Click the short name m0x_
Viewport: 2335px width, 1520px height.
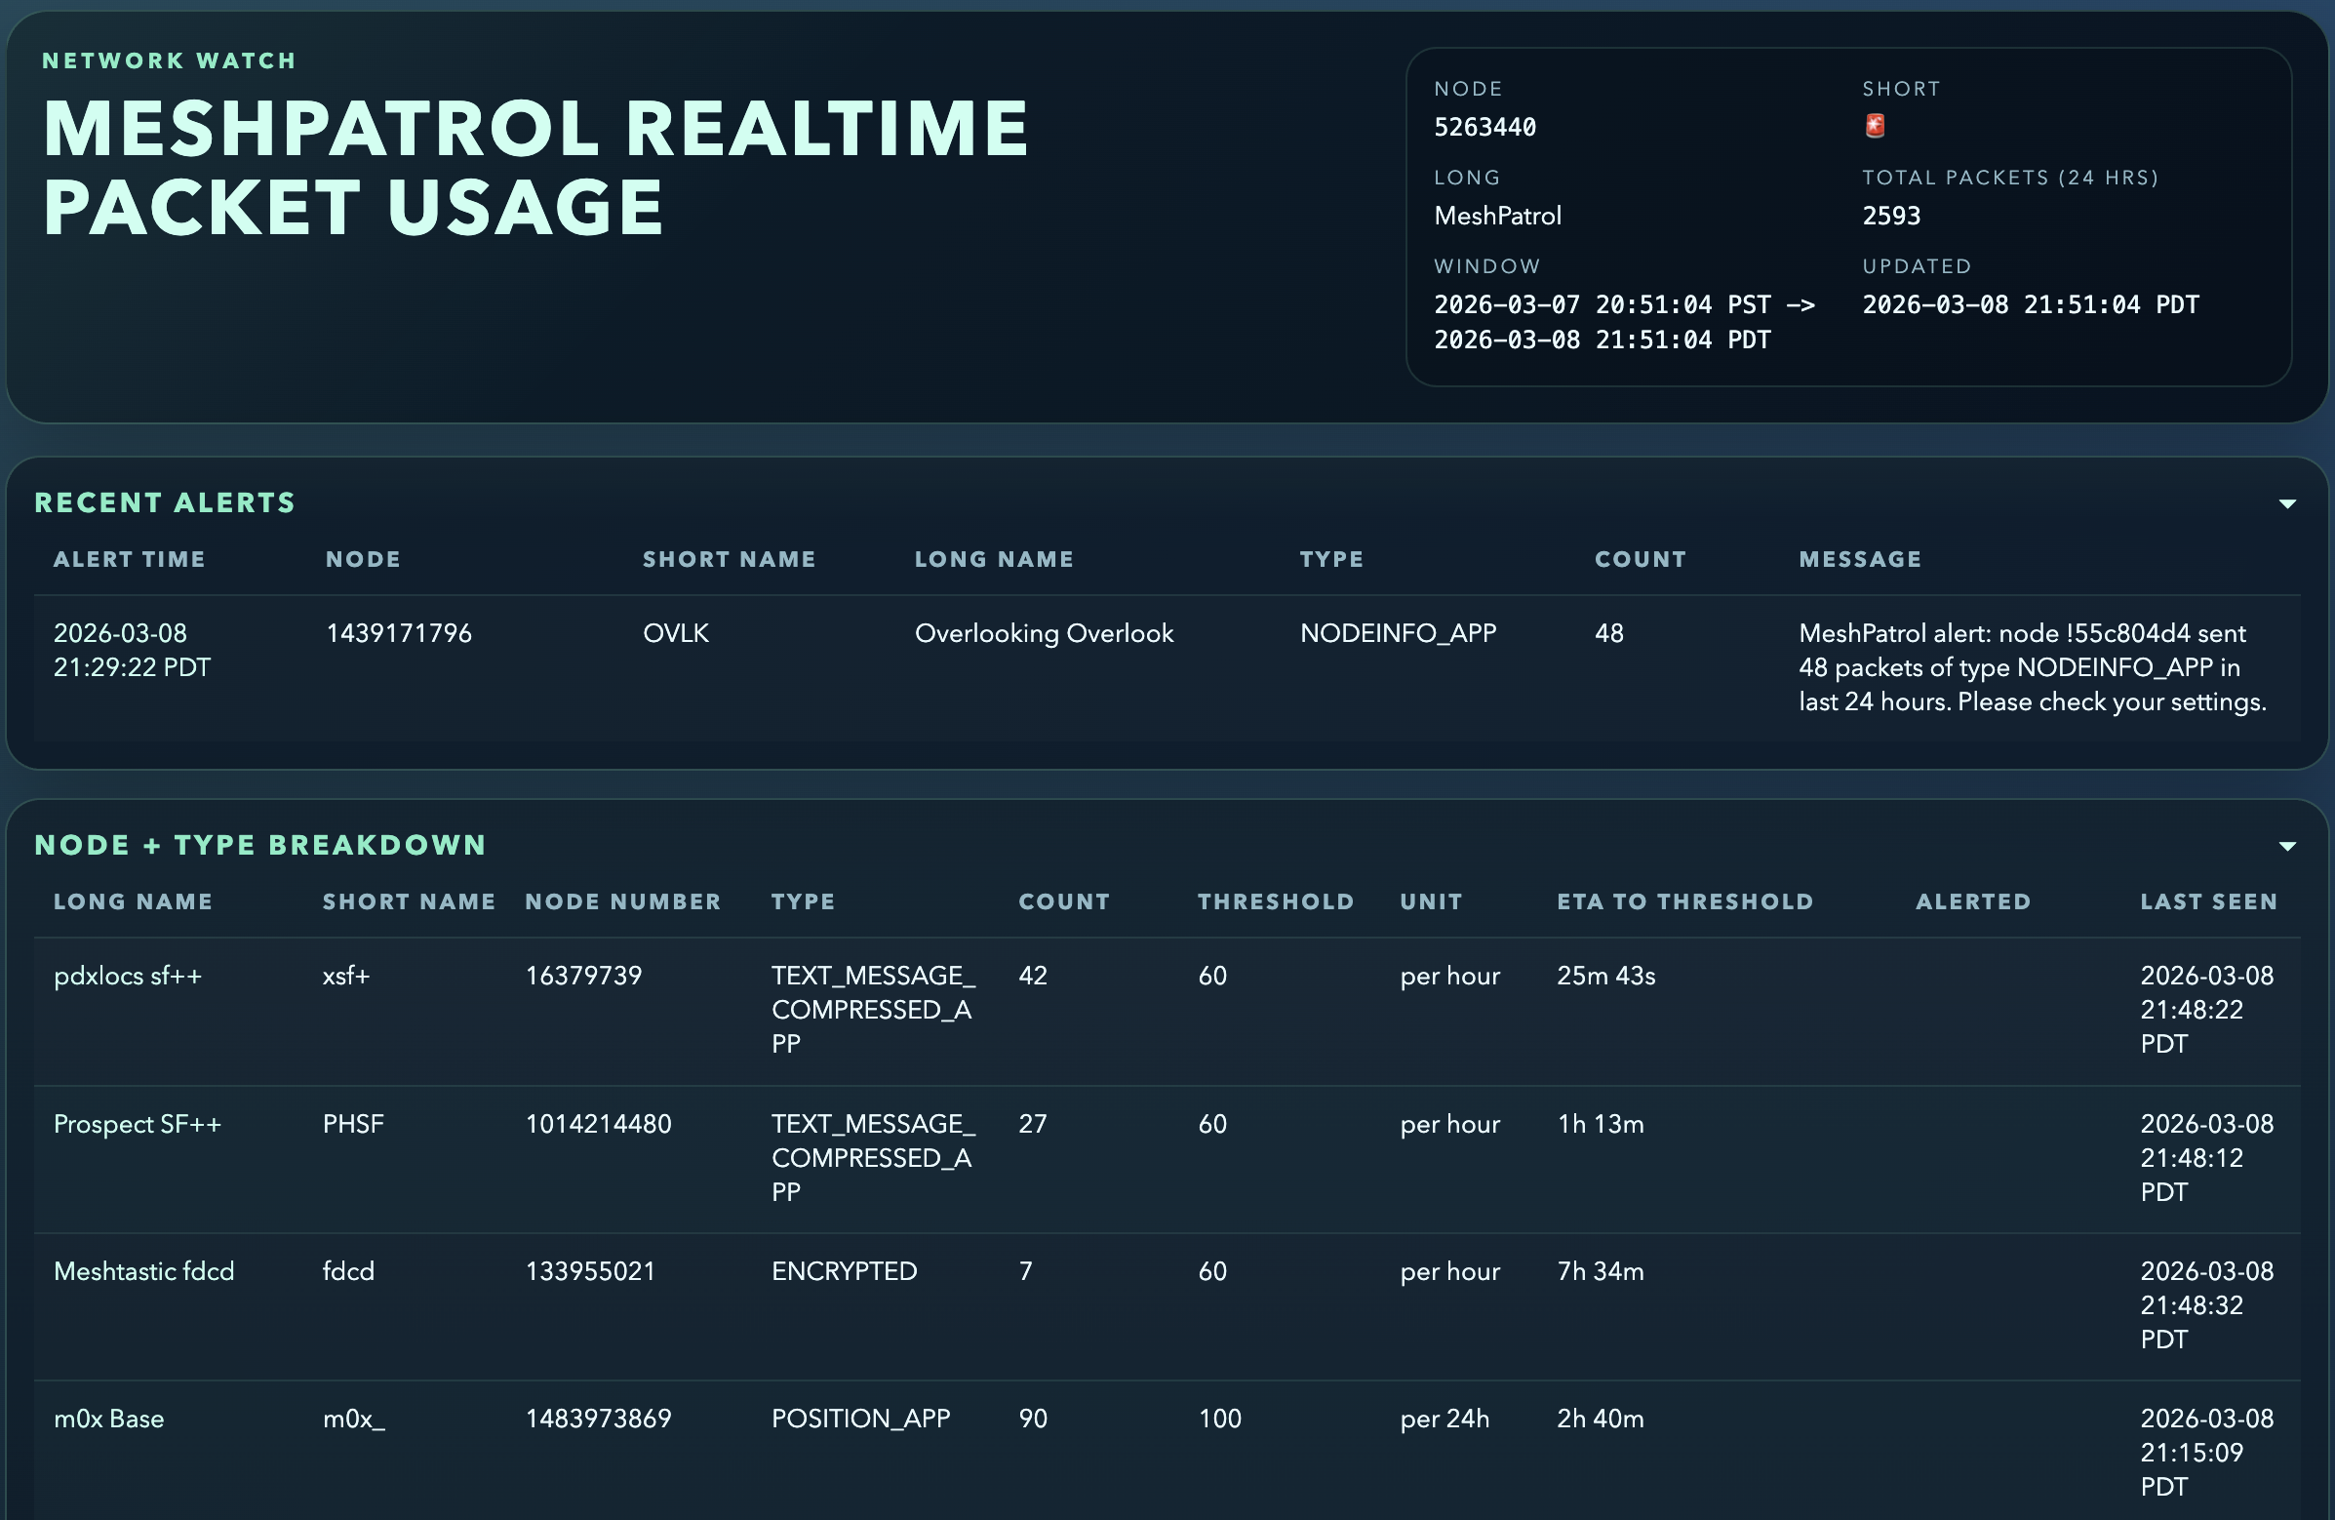click(x=354, y=1419)
